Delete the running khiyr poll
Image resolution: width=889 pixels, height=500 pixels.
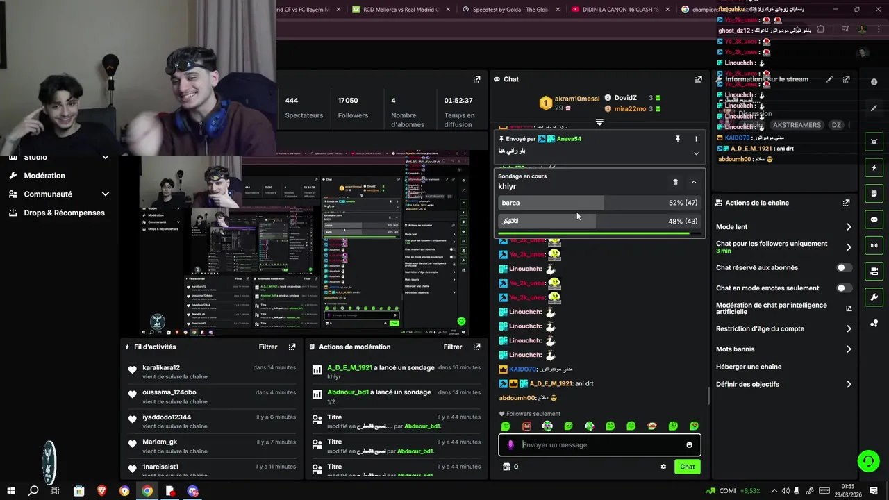pyautogui.click(x=675, y=182)
